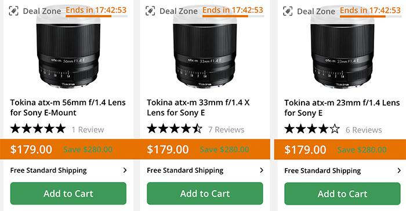Open star rating of Tokina 56mm lens
406x211 pixels.
[38, 129]
